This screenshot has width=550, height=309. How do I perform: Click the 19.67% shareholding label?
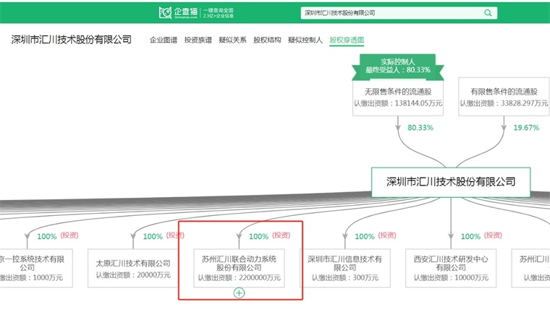526,128
